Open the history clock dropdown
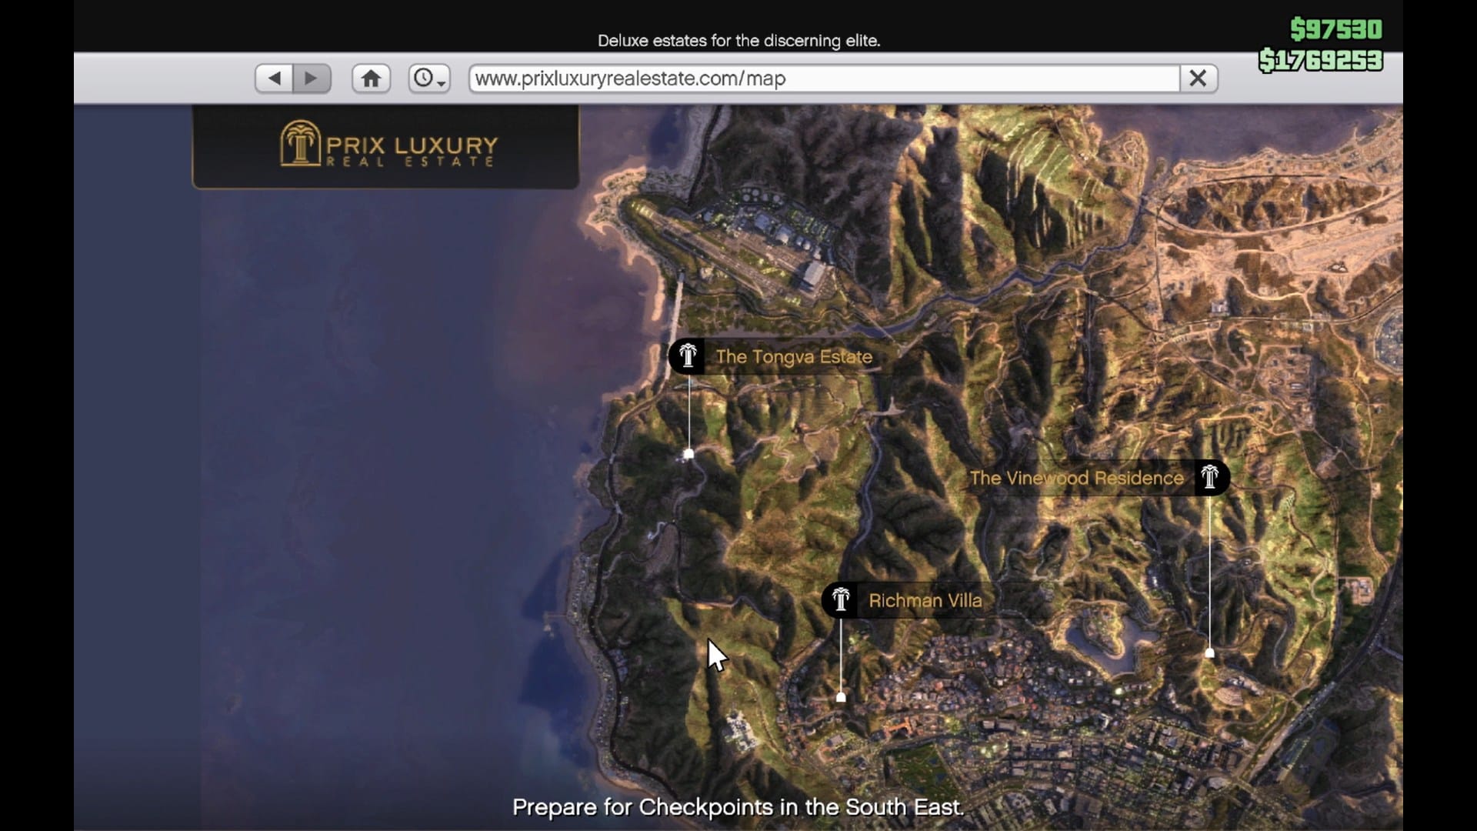The width and height of the screenshot is (1477, 831). 428,78
